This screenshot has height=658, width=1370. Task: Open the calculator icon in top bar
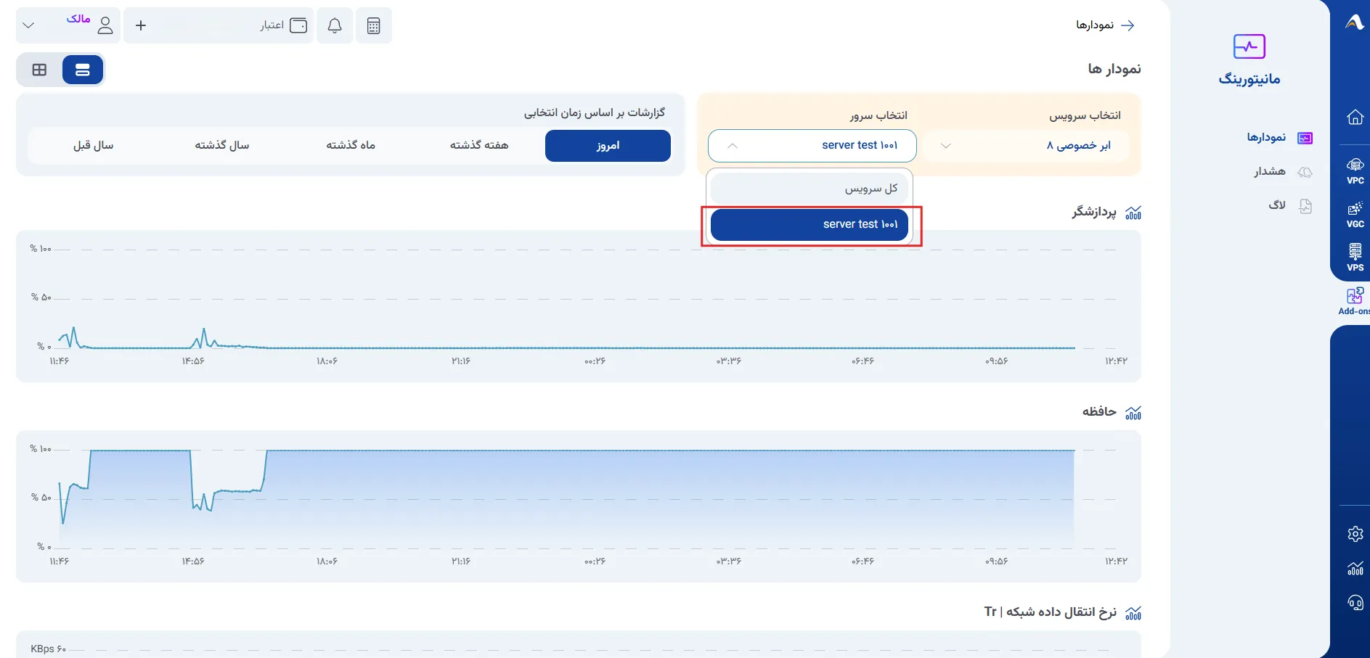(x=373, y=26)
